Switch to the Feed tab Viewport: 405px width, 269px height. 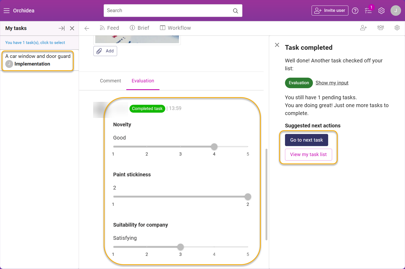109,28
